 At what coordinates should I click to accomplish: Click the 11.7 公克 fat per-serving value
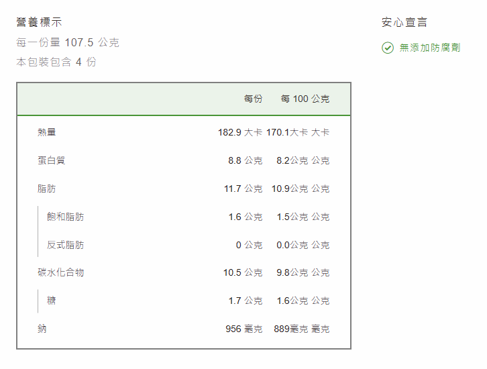[243, 189]
